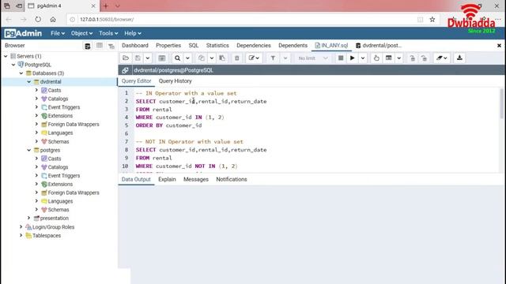Click the Explain Analyze table icon
506x284 pixels.
point(388,58)
